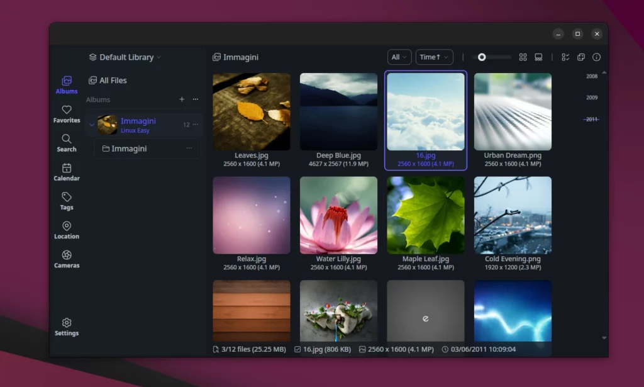This screenshot has height=387, width=644.
Task: Open the Water Lilly.jpg thumbnail
Action: click(338, 215)
